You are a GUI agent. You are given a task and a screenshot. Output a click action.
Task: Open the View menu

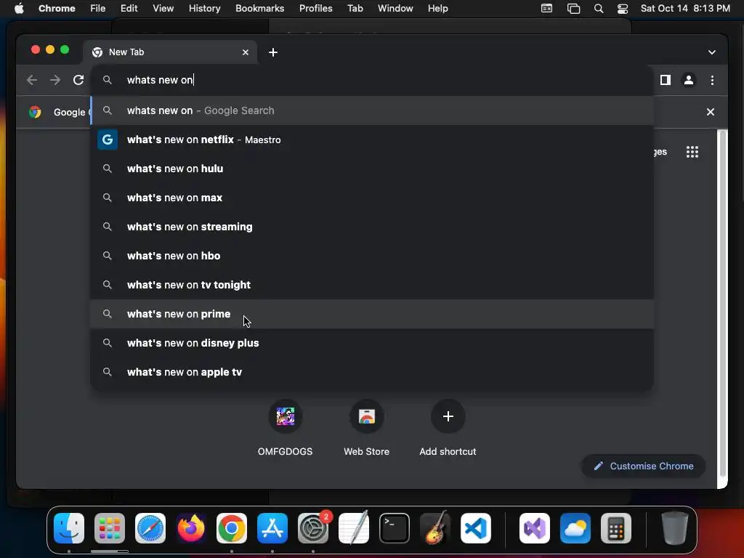point(163,8)
